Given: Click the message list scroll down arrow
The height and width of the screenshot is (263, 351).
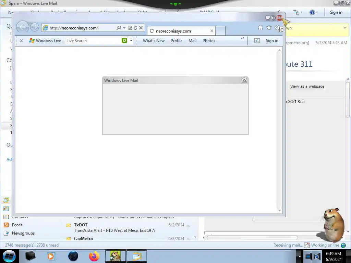Looking at the screenshot, I should point(195,237).
